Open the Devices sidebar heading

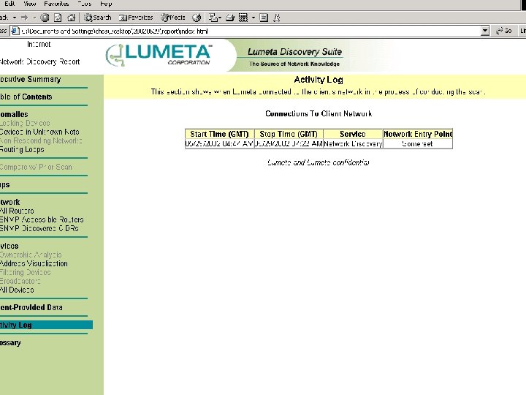tap(9, 247)
